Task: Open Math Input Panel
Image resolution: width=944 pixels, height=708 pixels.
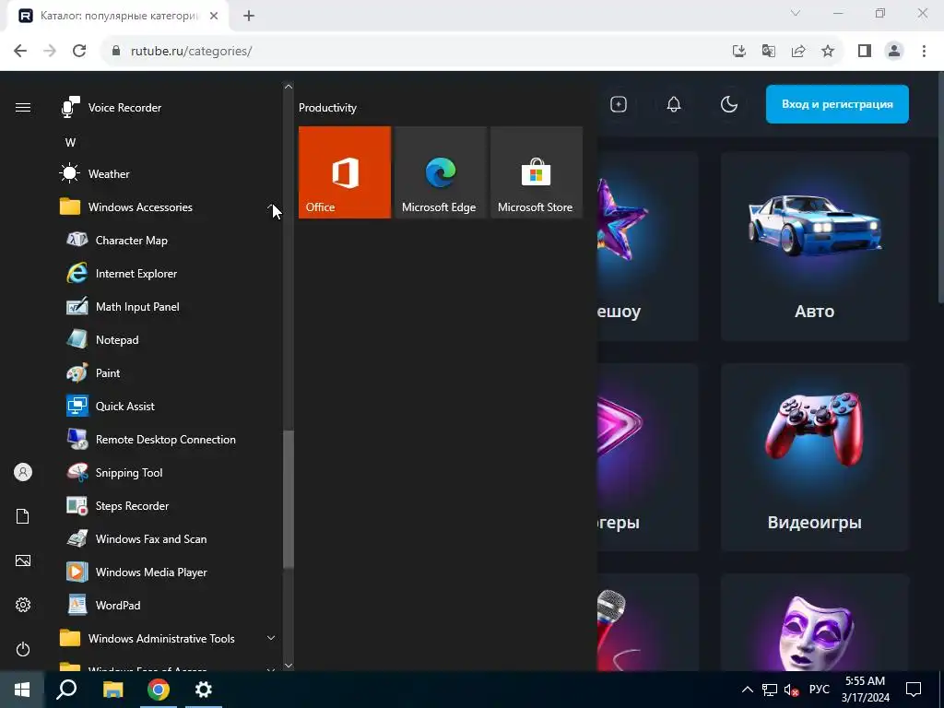Action: click(x=169, y=306)
